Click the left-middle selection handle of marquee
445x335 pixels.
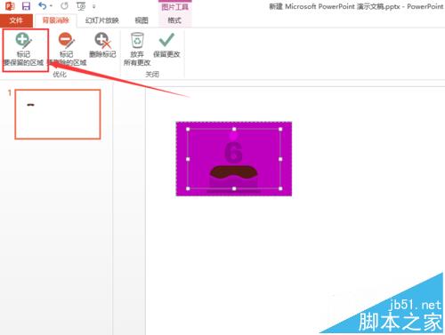click(x=188, y=159)
